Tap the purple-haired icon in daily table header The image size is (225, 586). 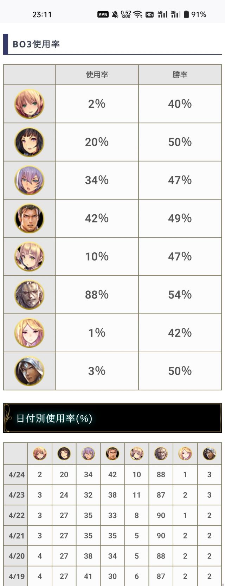[x=88, y=454]
